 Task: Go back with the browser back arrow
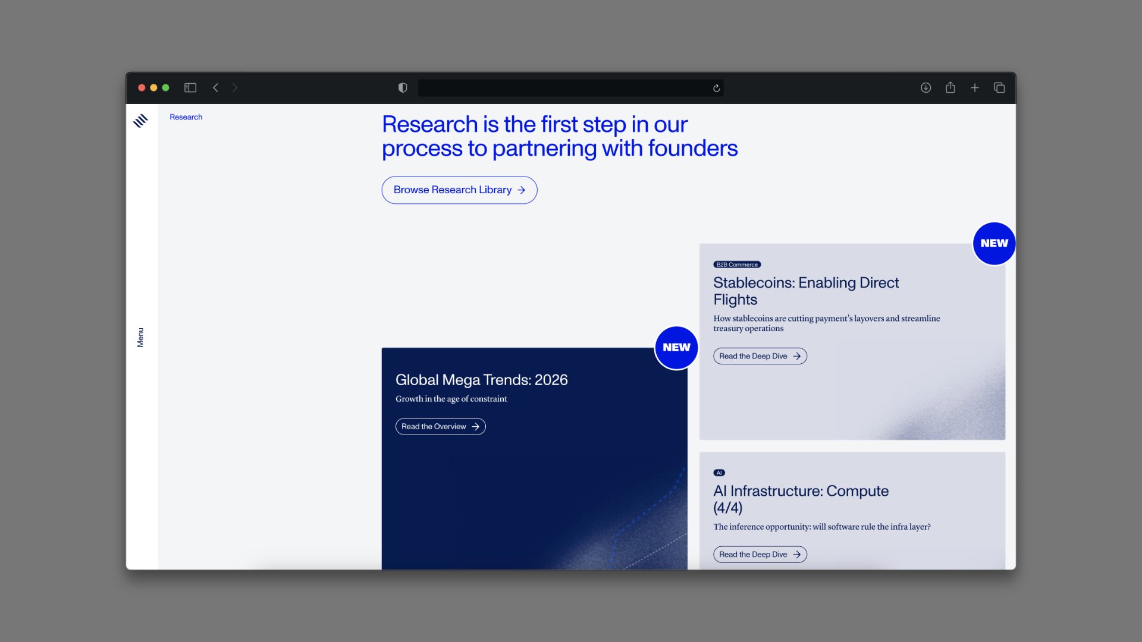[215, 87]
